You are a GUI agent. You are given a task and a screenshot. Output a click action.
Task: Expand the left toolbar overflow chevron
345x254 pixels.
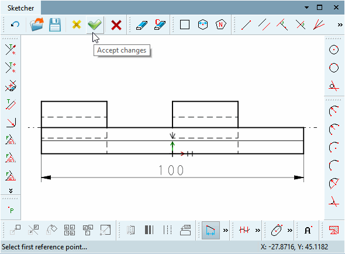(x=11, y=190)
